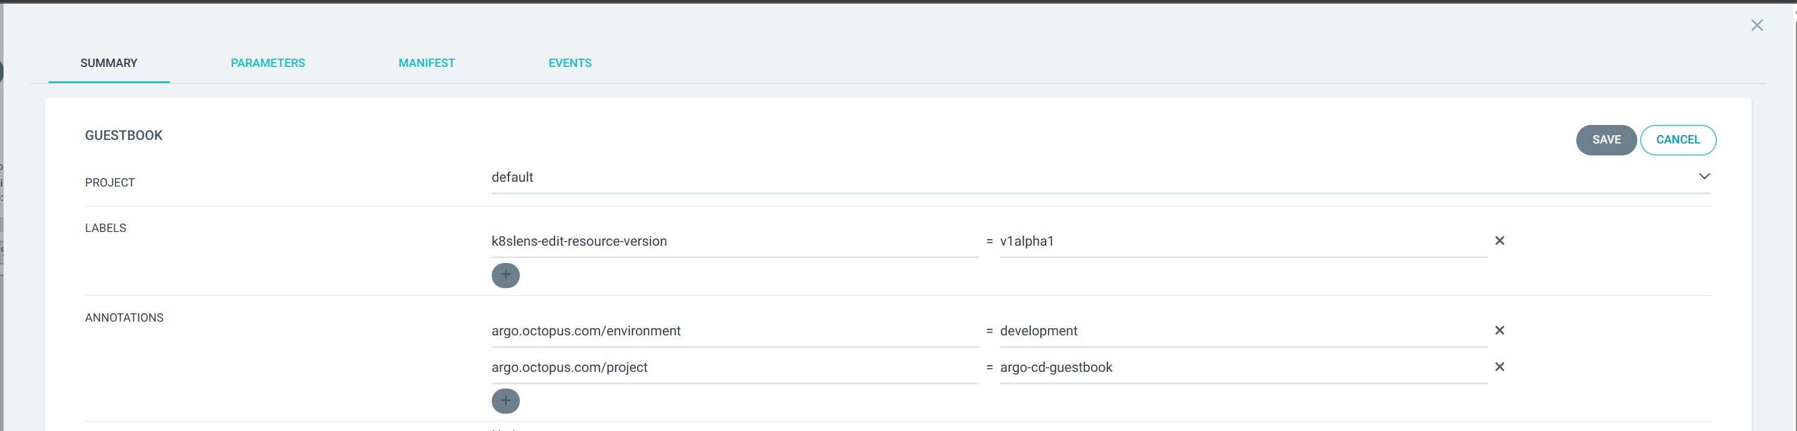Viewport: 1797px width, 431px height.
Task: Remove the k8slens-edit-resource-version label
Action: pos(1499,240)
